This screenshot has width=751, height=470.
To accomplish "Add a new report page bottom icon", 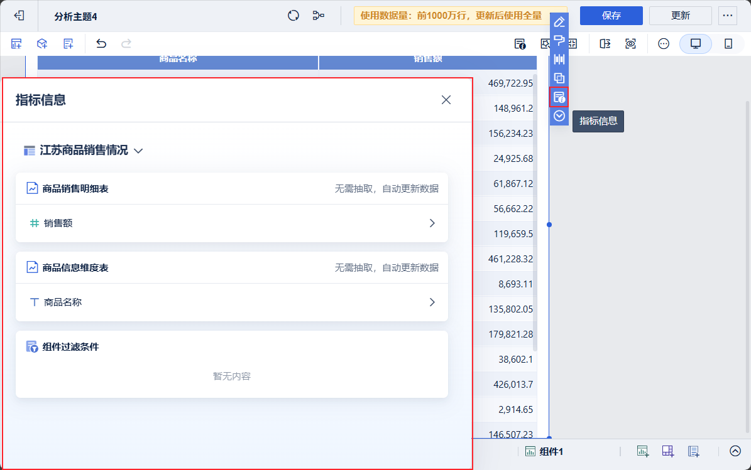I will pyautogui.click(x=694, y=451).
